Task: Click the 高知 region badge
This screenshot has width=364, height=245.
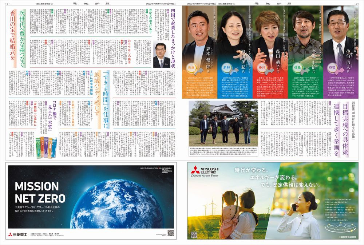Action: point(227,67)
